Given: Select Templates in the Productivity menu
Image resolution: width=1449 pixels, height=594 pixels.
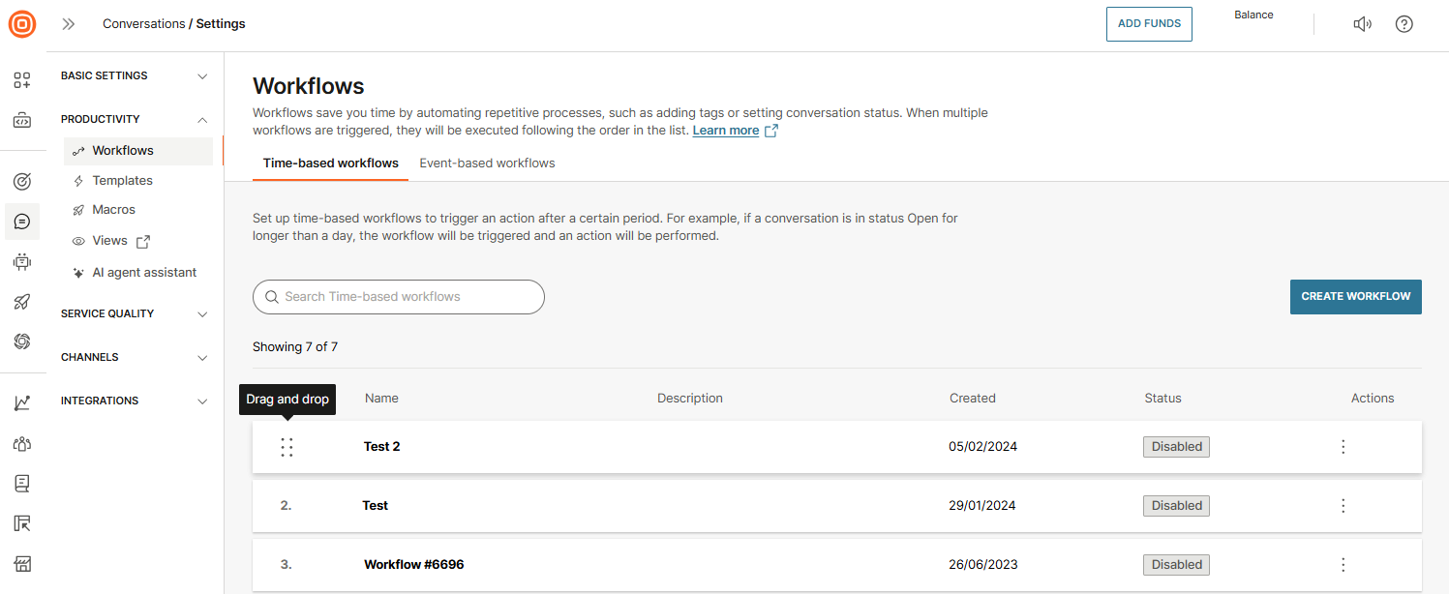Looking at the screenshot, I should click(x=122, y=181).
